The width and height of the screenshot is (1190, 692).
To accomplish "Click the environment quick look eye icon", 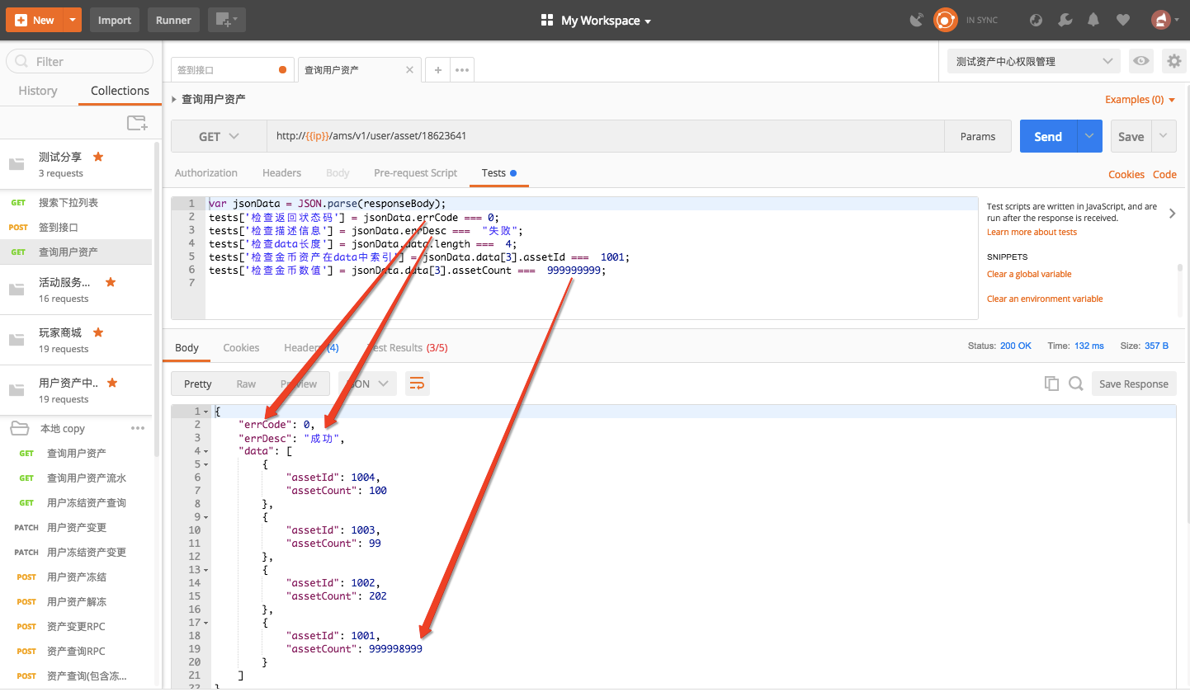I will click(x=1141, y=61).
